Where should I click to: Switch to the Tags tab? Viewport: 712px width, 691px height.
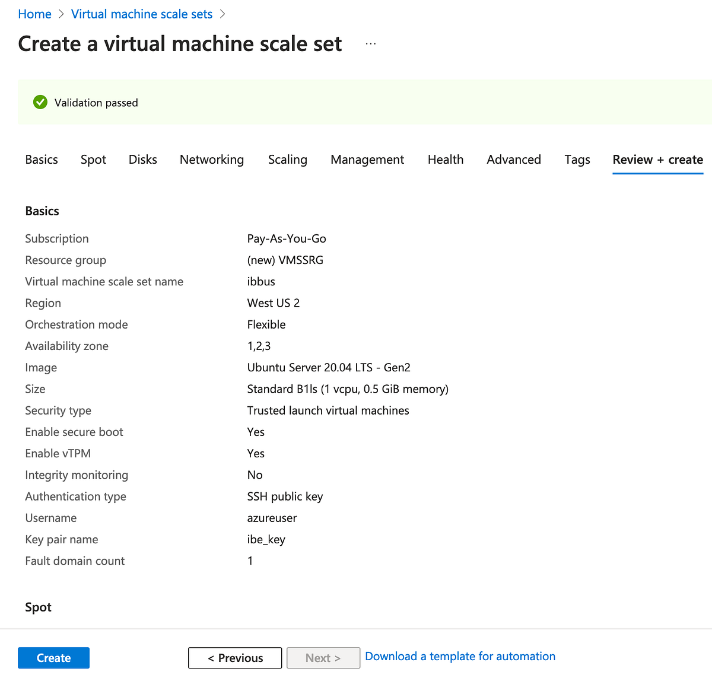pyautogui.click(x=577, y=160)
